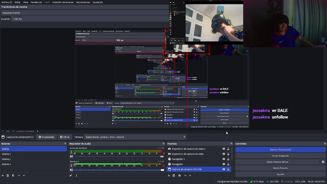
Task: Click Iniciar Grabación to start recording
Action: pos(280,156)
